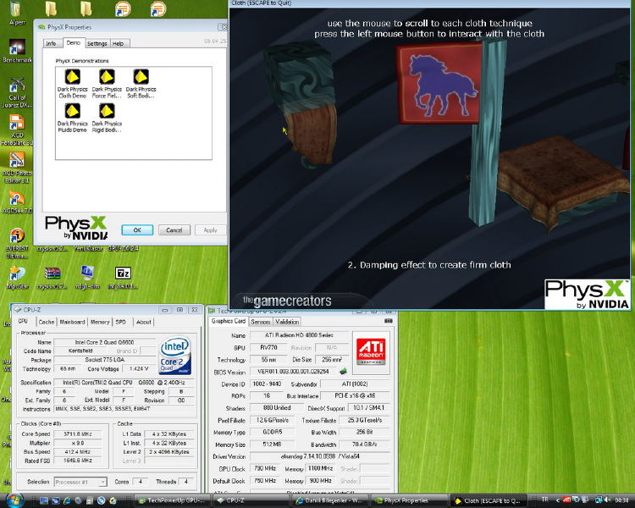
Task: Open the Sensors tab in GPU-Z
Action: pyautogui.click(x=261, y=322)
